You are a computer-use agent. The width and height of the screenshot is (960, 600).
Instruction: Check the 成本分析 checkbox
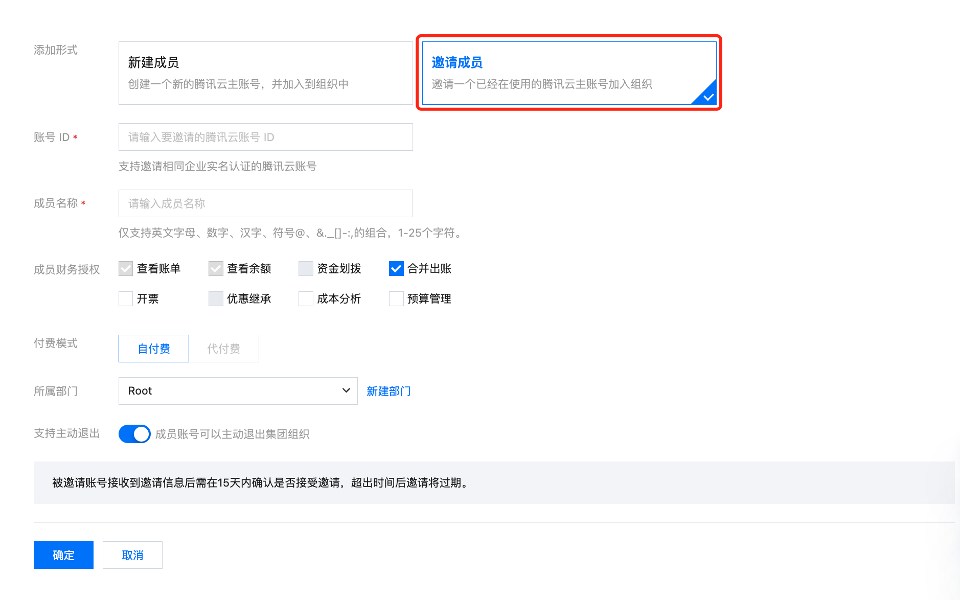click(306, 298)
